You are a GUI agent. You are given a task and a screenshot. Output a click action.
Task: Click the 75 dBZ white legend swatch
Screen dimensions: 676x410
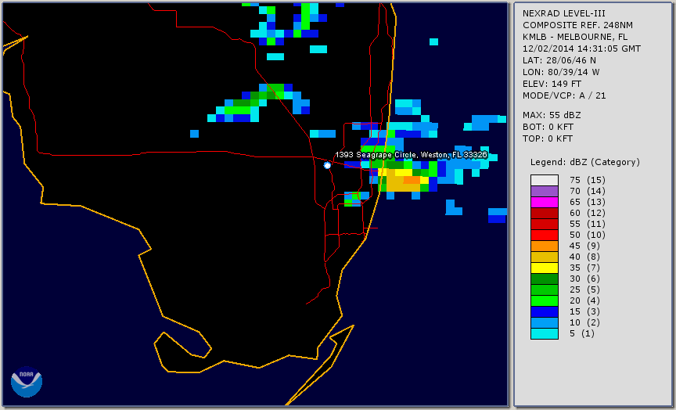545,180
